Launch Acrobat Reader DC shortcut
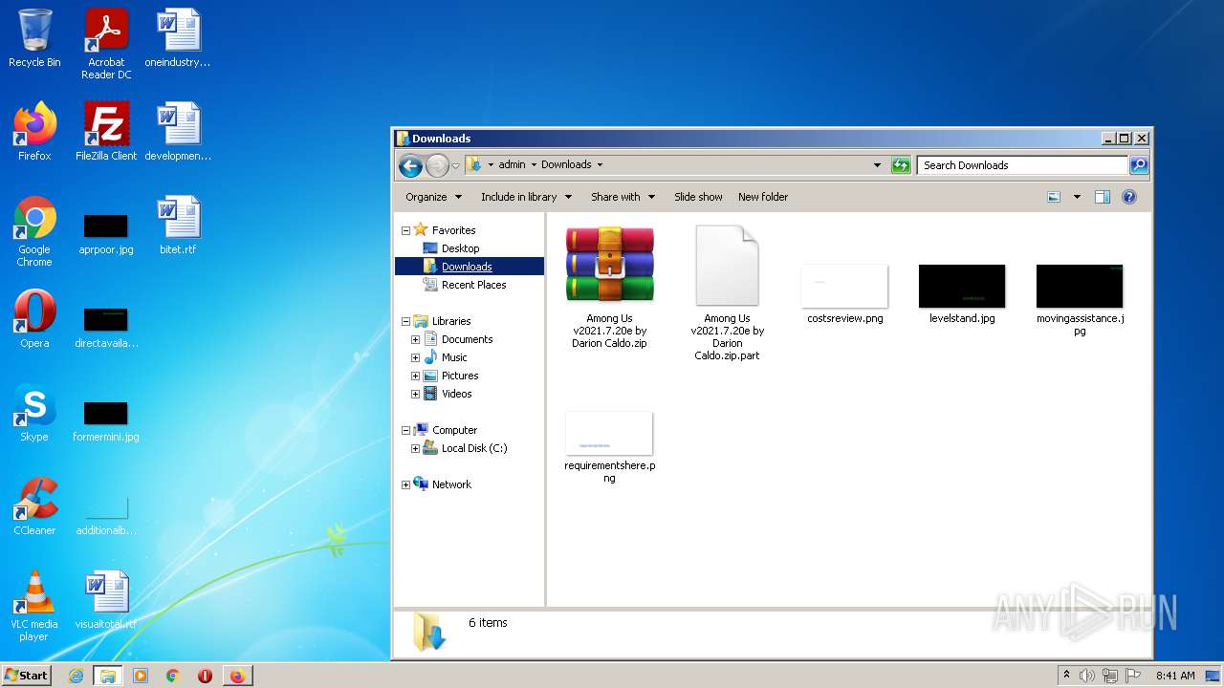Screen dimensions: 1224x688 (x=106, y=43)
